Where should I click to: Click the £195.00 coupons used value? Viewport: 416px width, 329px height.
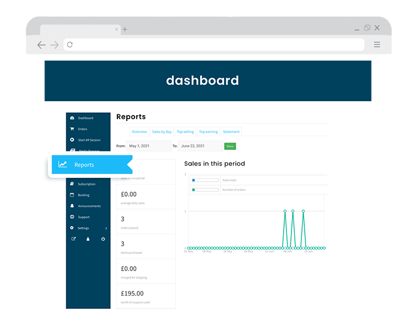(x=132, y=293)
